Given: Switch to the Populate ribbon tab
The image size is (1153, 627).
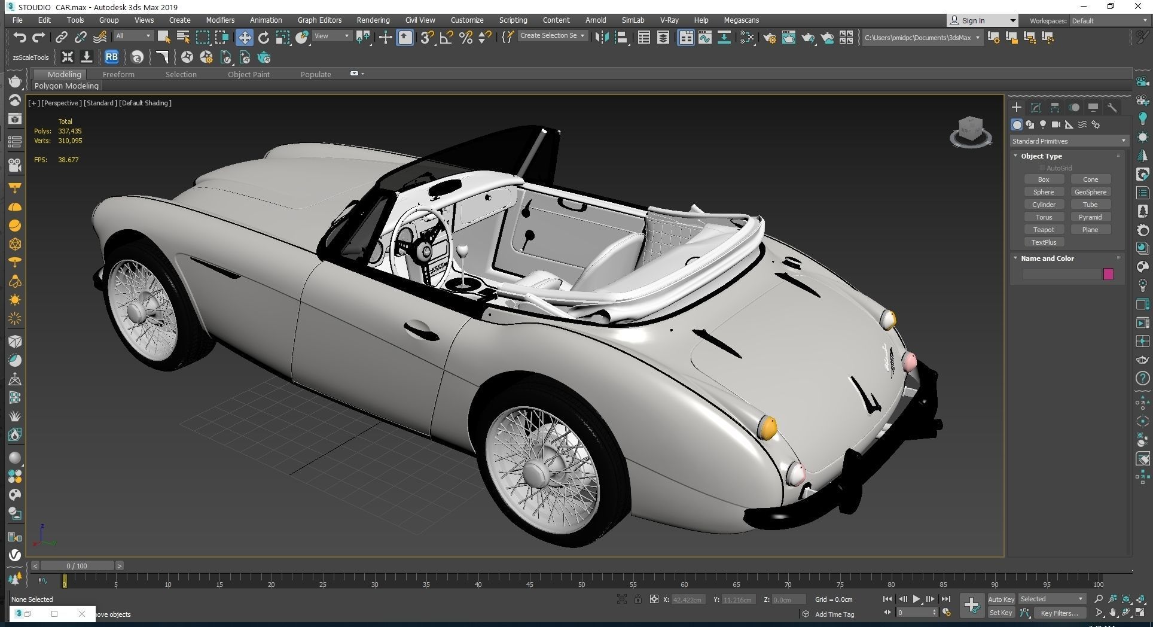Looking at the screenshot, I should [x=316, y=74].
